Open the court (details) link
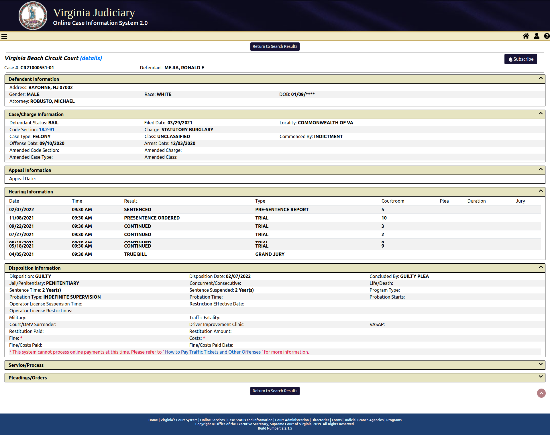The image size is (550, 435). (91, 58)
